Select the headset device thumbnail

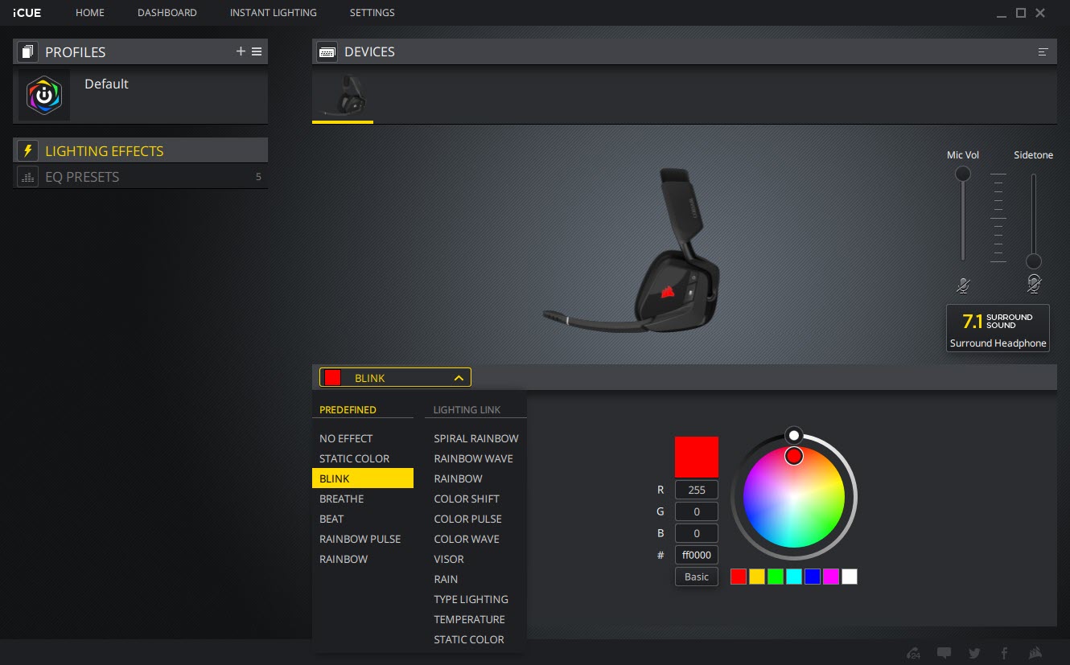(x=344, y=96)
